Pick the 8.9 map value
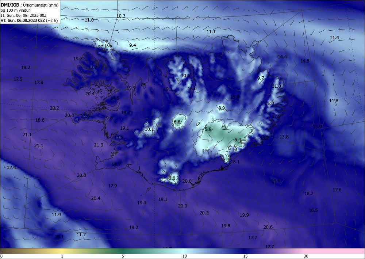365x259 pixels. pyautogui.click(x=222, y=108)
